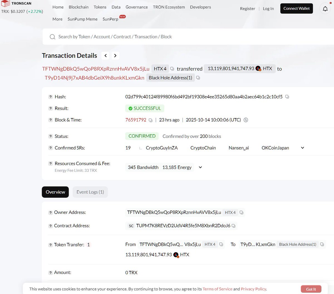The width and height of the screenshot is (334, 294).
Task: Copy the sender address beside HTX 4 header tag
Action: 172,69
